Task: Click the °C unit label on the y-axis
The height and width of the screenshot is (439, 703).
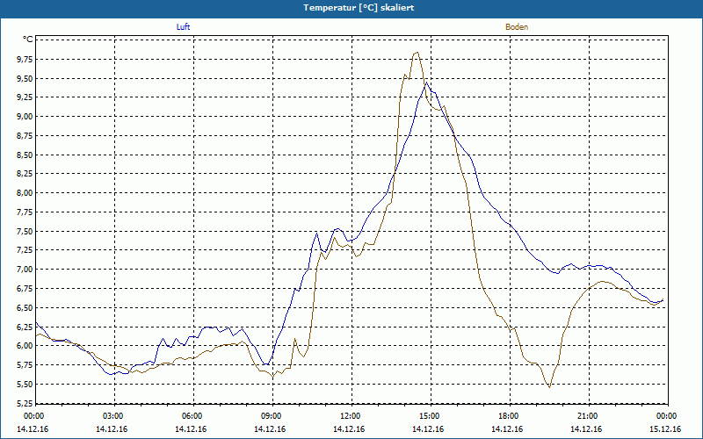Action: [x=28, y=40]
